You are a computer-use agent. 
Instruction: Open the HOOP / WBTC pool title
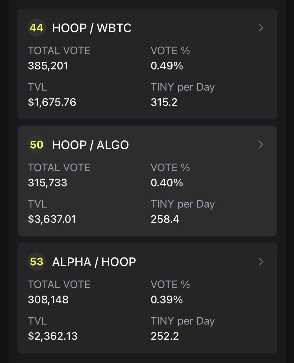click(x=92, y=28)
